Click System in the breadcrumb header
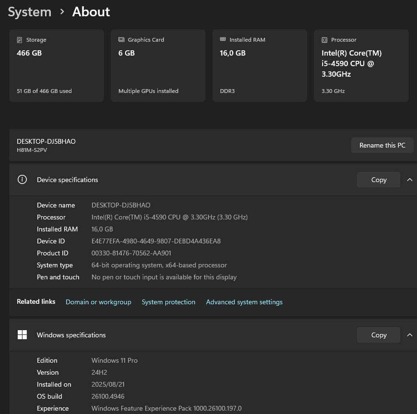Image resolution: width=417 pixels, height=414 pixels. coord(29,11)
